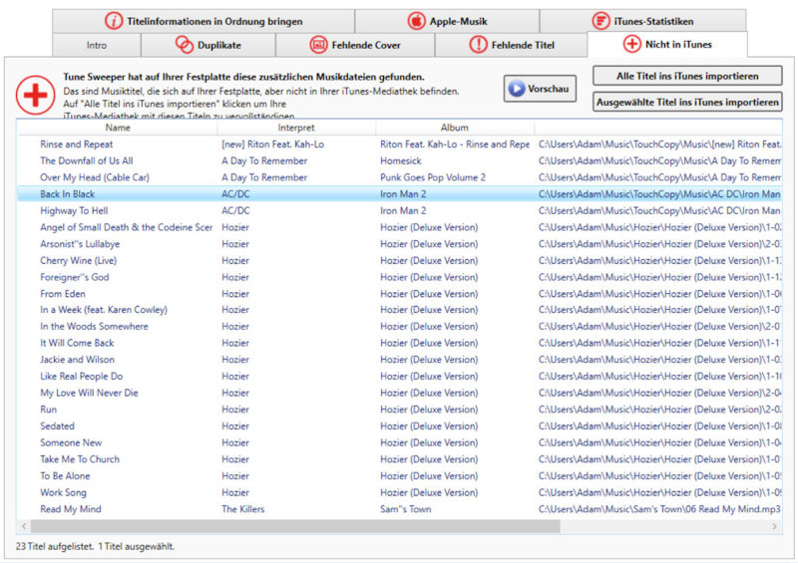798x563 pixels.
Task: Click the scrollbar left arrow
Action: click(x=24, y=526)
